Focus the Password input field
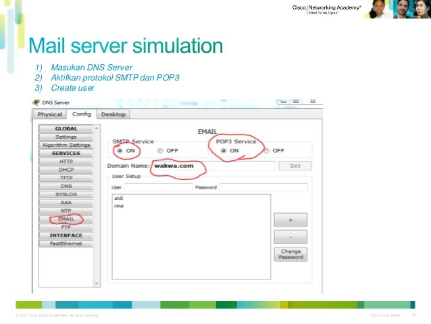This screenshot has height=324, width=431. 263,187
